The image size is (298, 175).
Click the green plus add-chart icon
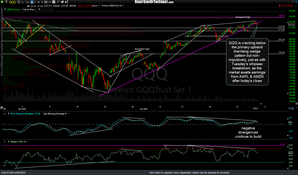[x=2, y=2]
